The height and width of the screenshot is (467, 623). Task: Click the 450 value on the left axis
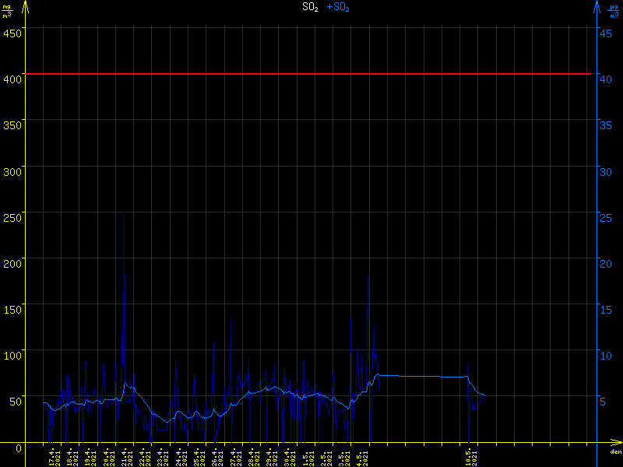point(12,32)
